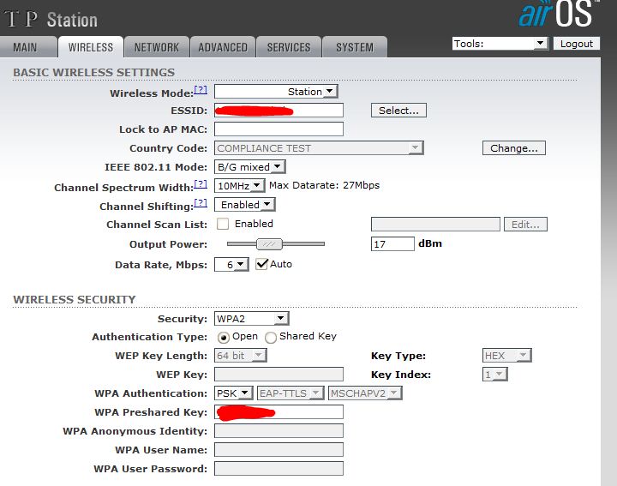Open the SERVICES tab

pyautogui.click(x=289, y=48)
